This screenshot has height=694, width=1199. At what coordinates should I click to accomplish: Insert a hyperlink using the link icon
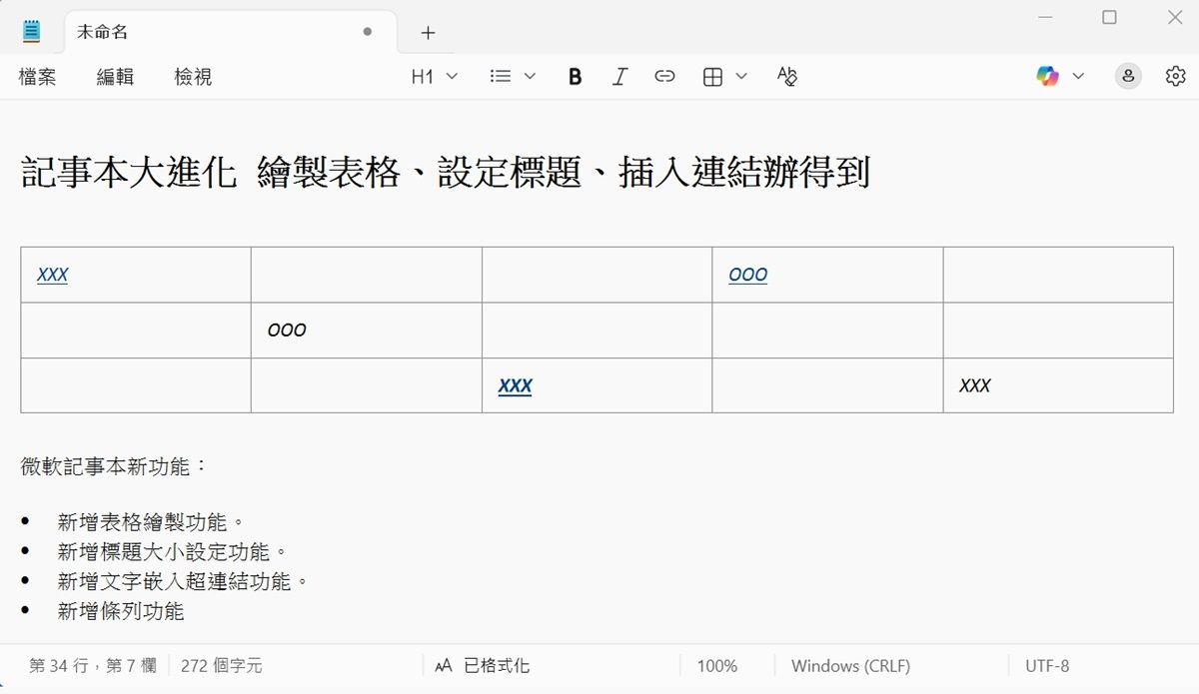point(664,76)
